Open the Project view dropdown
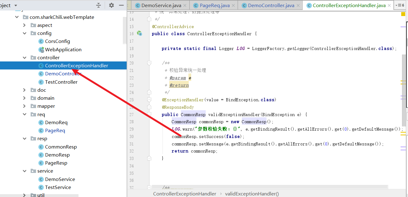This screenshot has width=408, height=197. coord(15,5)
